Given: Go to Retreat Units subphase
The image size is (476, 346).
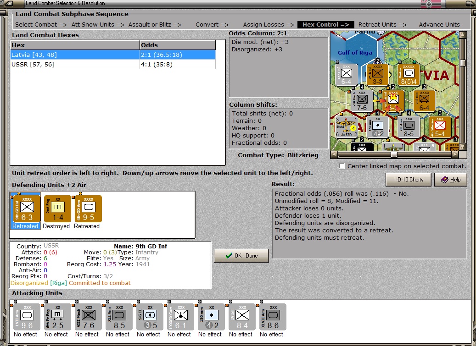Looking at the screenshot, I should [382, 25].
